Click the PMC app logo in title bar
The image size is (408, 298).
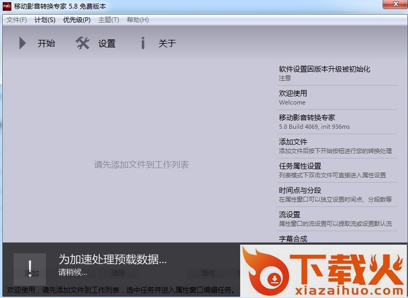(x=7, y=6)
